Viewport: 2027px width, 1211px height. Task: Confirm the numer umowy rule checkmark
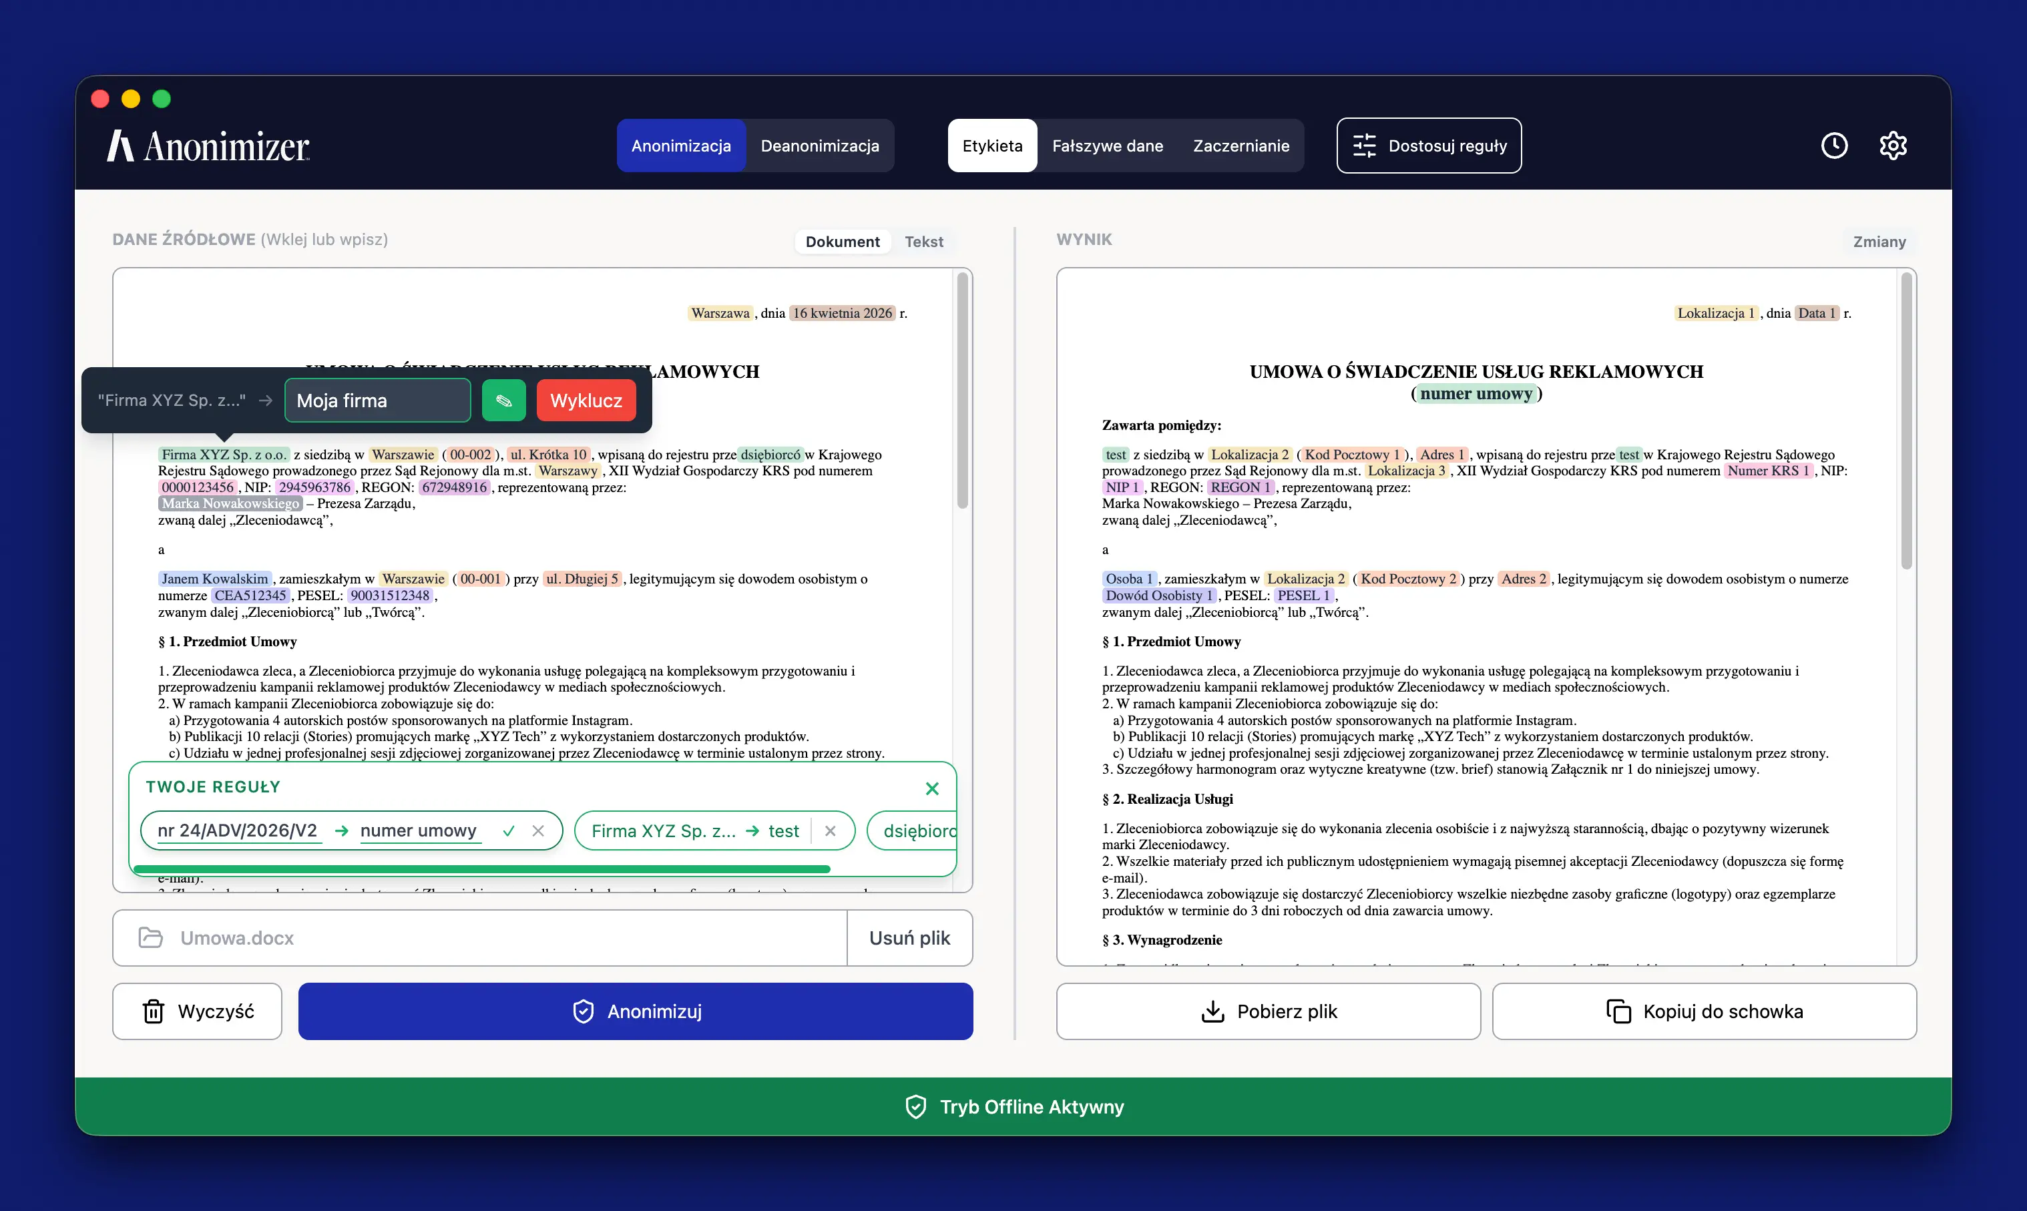(x=508, y=830)
